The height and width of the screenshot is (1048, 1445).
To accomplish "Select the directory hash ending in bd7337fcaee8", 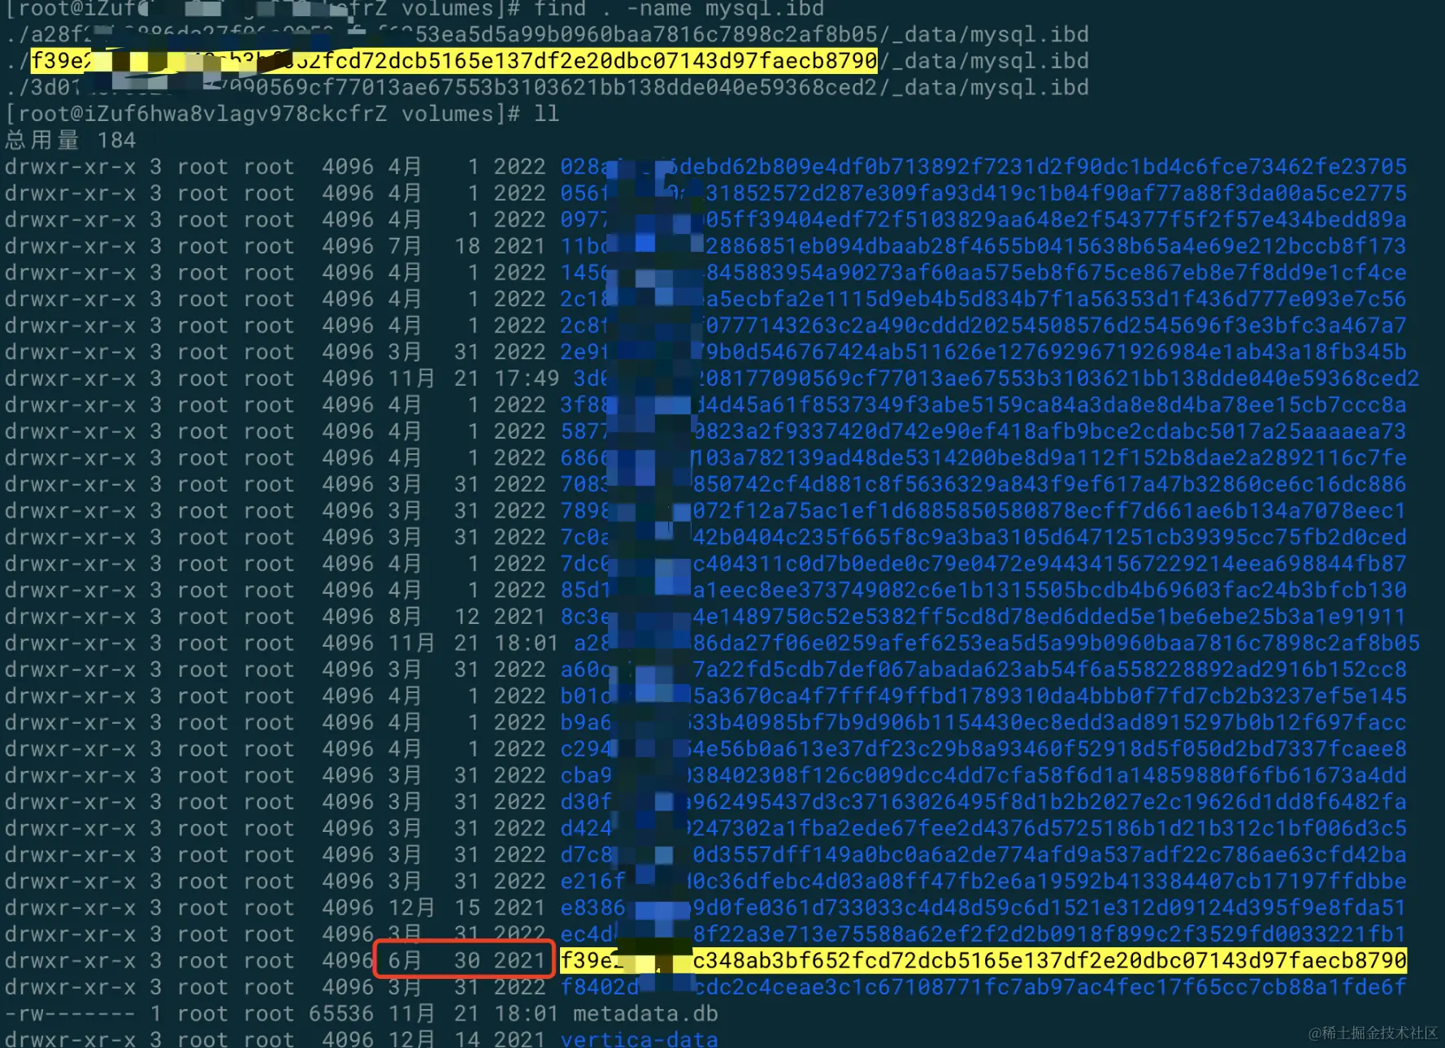I will point(983,749).
